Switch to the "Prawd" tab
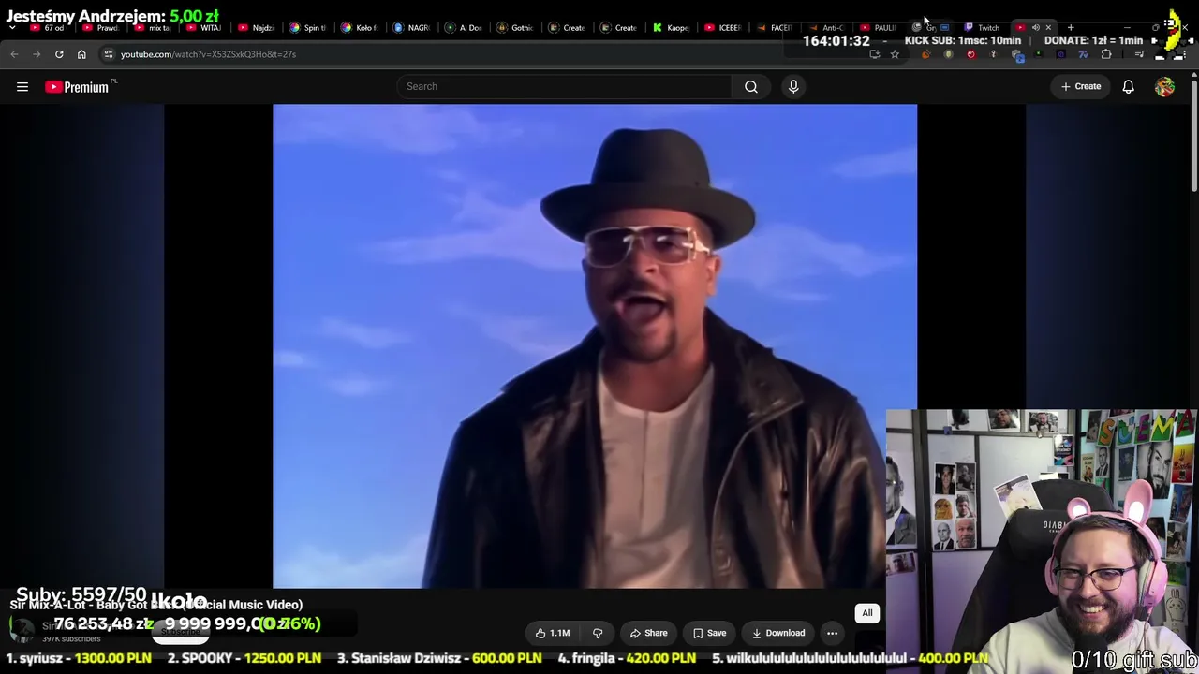Screen dimensions: 1199x674 (x=100, y=28)
